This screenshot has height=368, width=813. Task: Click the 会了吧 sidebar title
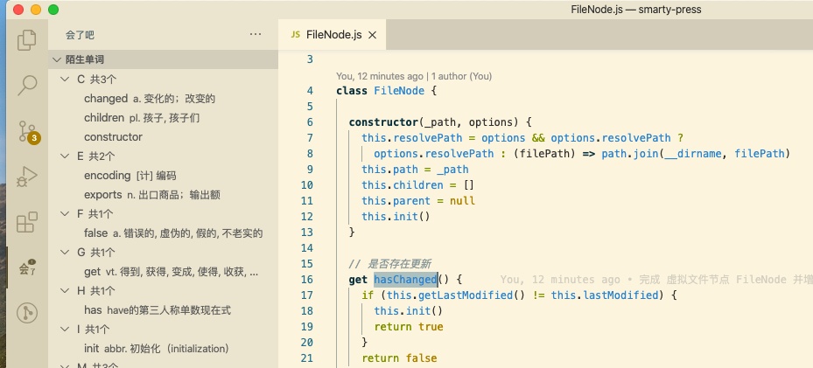click(80, 35)
